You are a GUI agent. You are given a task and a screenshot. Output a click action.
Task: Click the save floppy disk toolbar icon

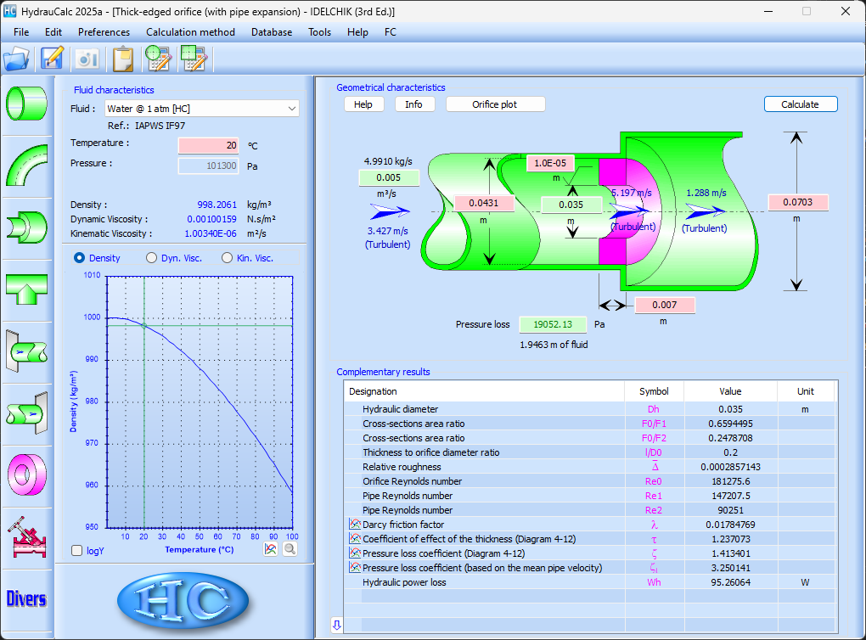[53, 59]
